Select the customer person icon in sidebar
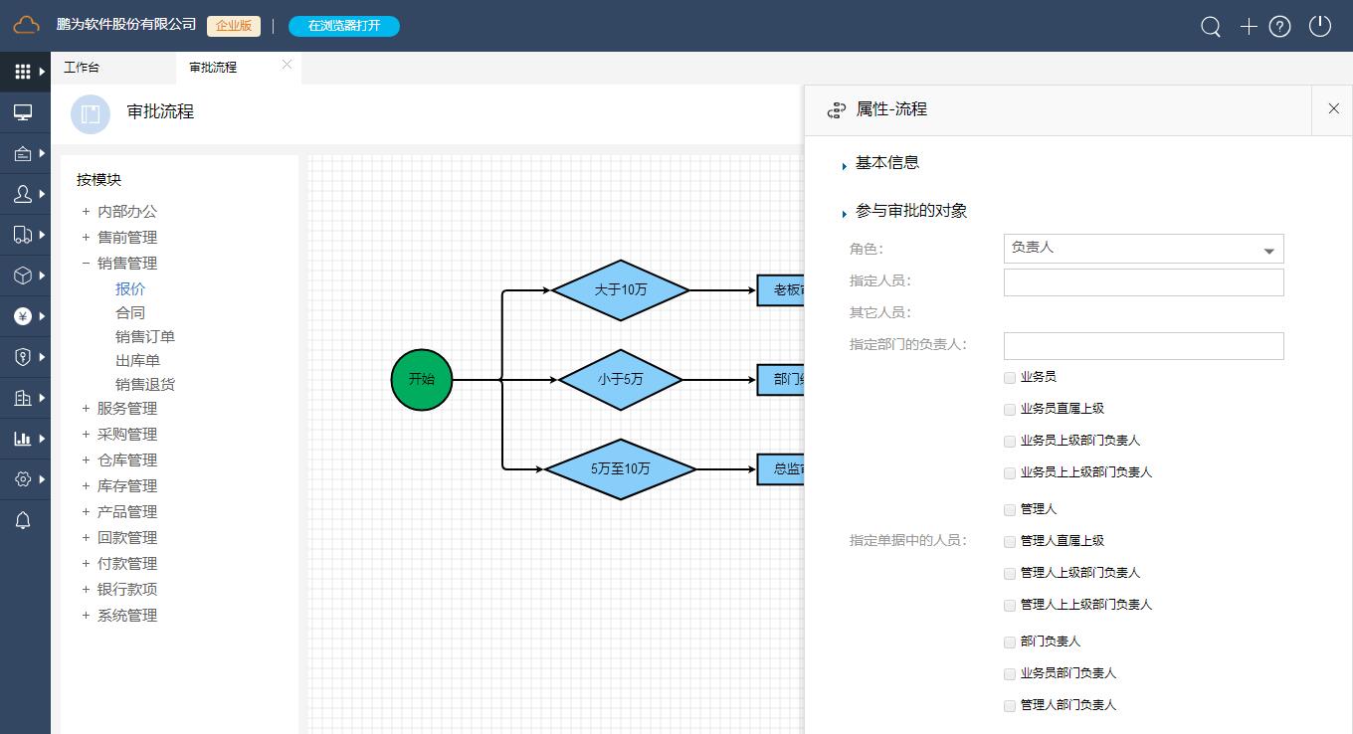Screen dimensions: 1353x734 (21, 194)
